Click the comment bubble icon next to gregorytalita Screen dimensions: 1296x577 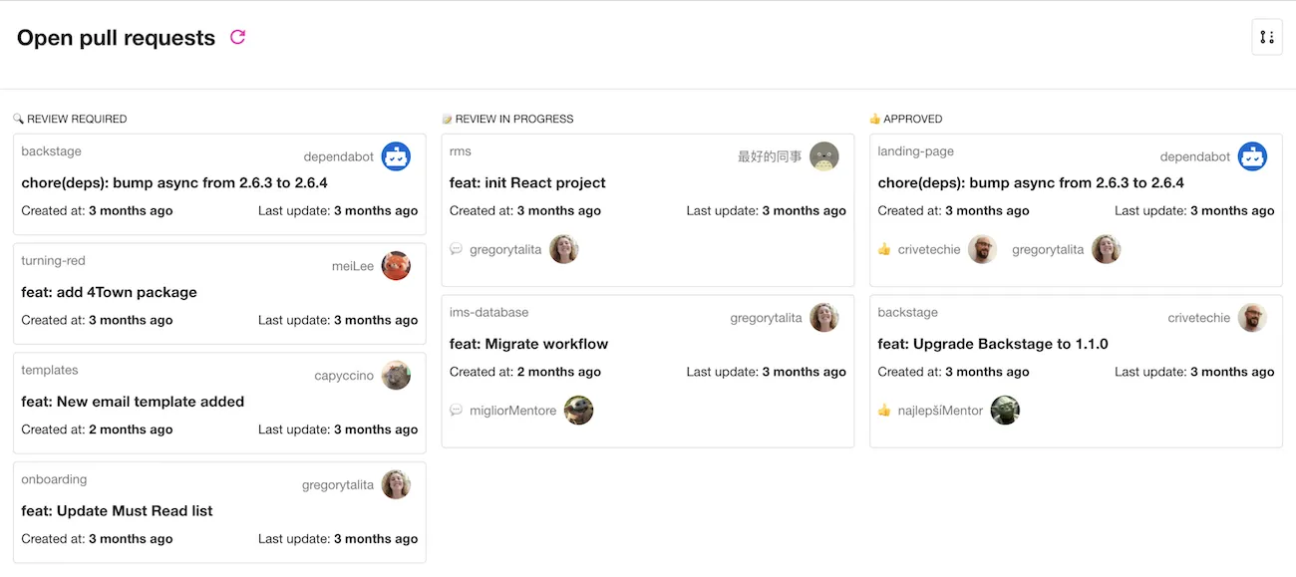point(456,249)
